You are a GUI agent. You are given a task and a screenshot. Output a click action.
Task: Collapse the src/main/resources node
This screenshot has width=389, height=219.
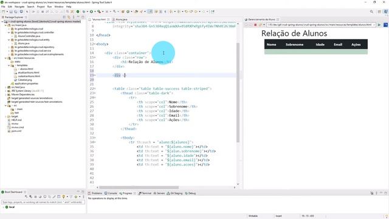click(5, 58)
